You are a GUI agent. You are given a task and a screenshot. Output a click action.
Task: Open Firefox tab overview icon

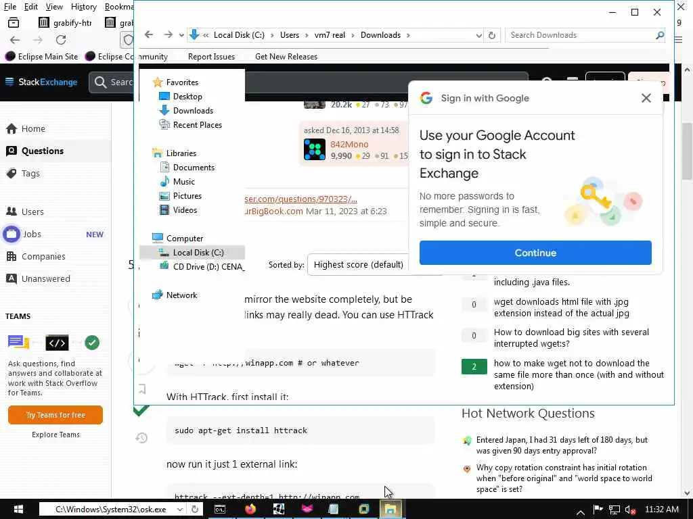coord(14,22)
